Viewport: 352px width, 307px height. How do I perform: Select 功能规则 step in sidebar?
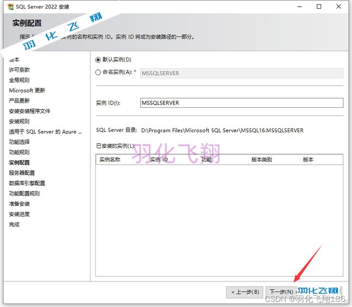[x=19, y=152]
